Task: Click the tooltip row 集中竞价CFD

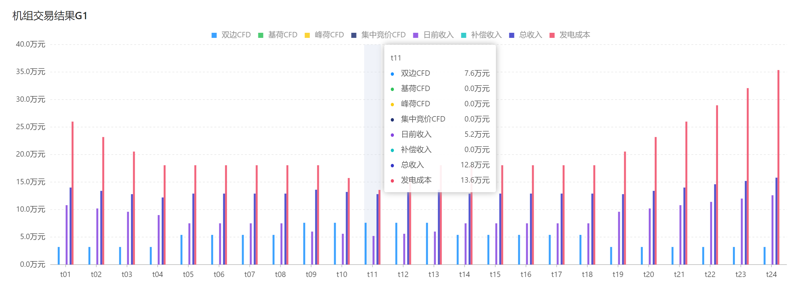Action: pos(440,119)
